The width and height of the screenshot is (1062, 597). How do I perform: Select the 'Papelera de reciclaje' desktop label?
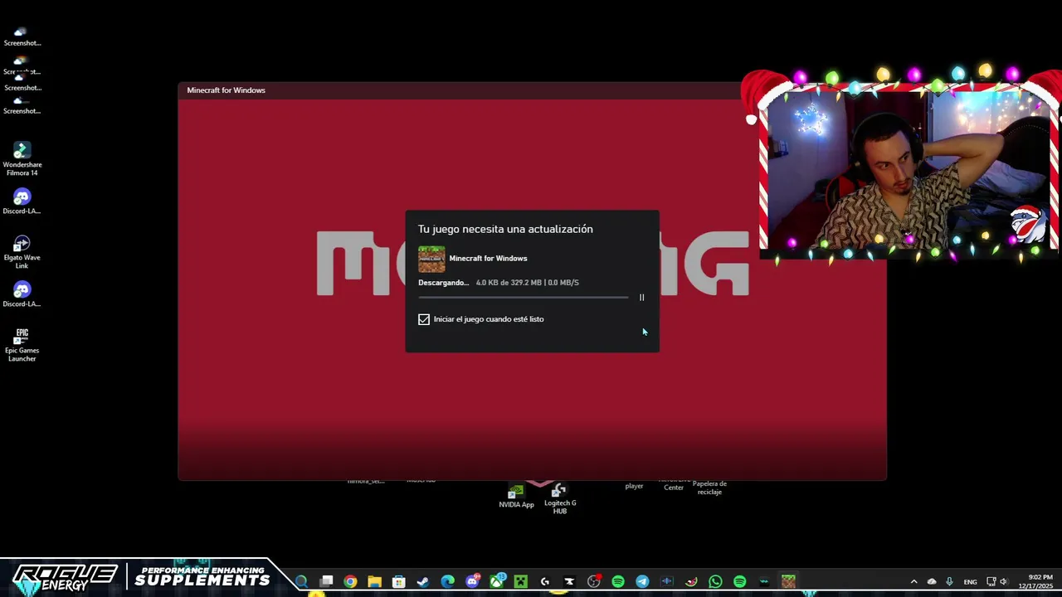pyautogui.click(x=709, y=488)
